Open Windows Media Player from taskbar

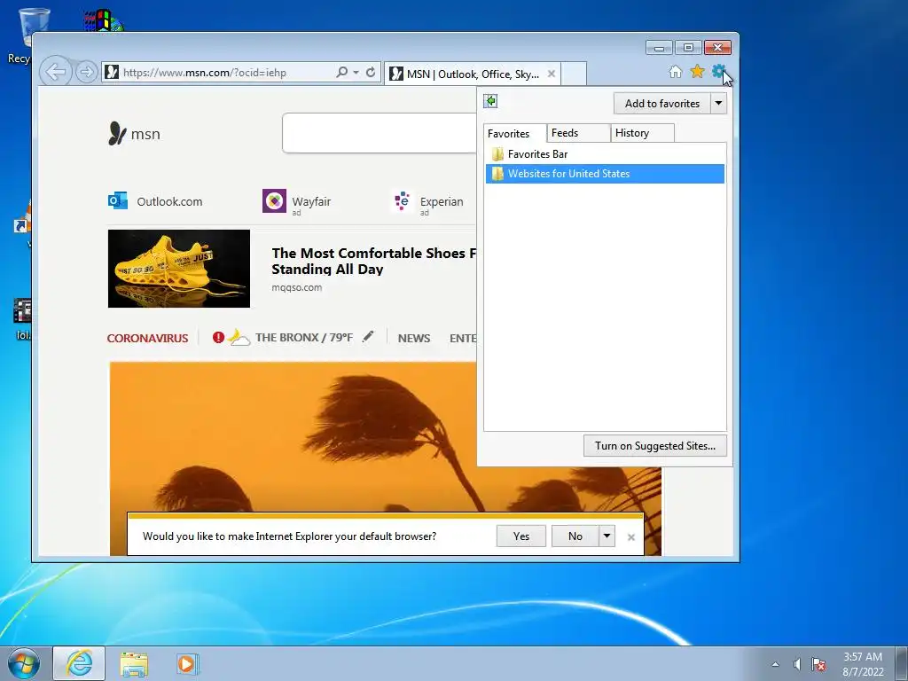click(187, 663)
